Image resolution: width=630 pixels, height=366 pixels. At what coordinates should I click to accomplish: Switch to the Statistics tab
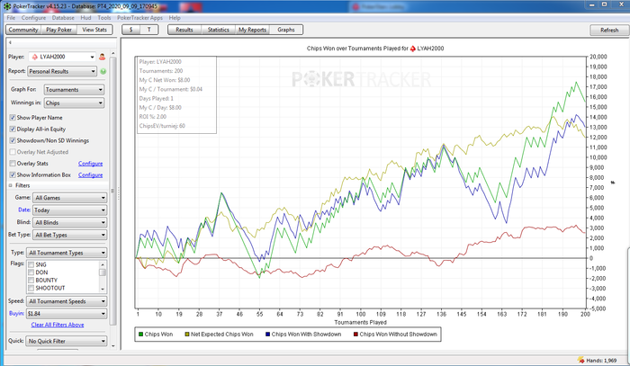[218, 30]
